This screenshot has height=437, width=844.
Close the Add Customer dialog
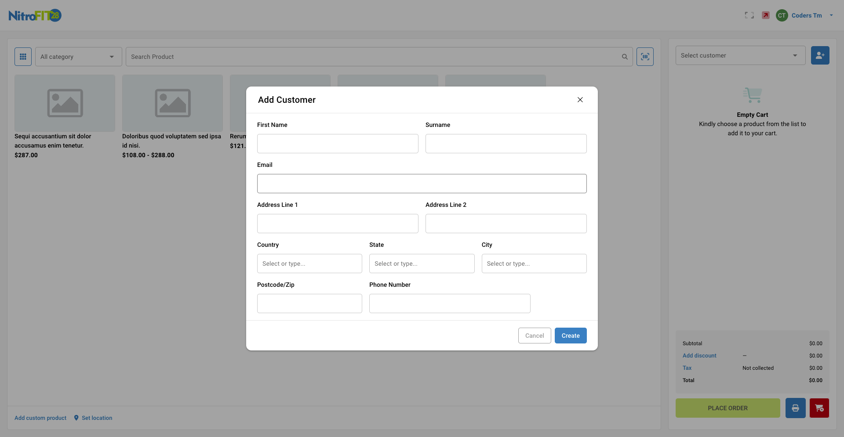pos(580,100)
